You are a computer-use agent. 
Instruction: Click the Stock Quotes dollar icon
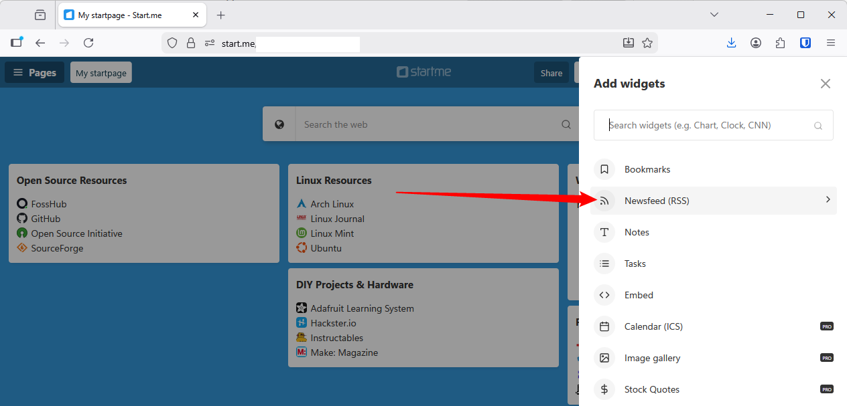[x=604, y=389]
